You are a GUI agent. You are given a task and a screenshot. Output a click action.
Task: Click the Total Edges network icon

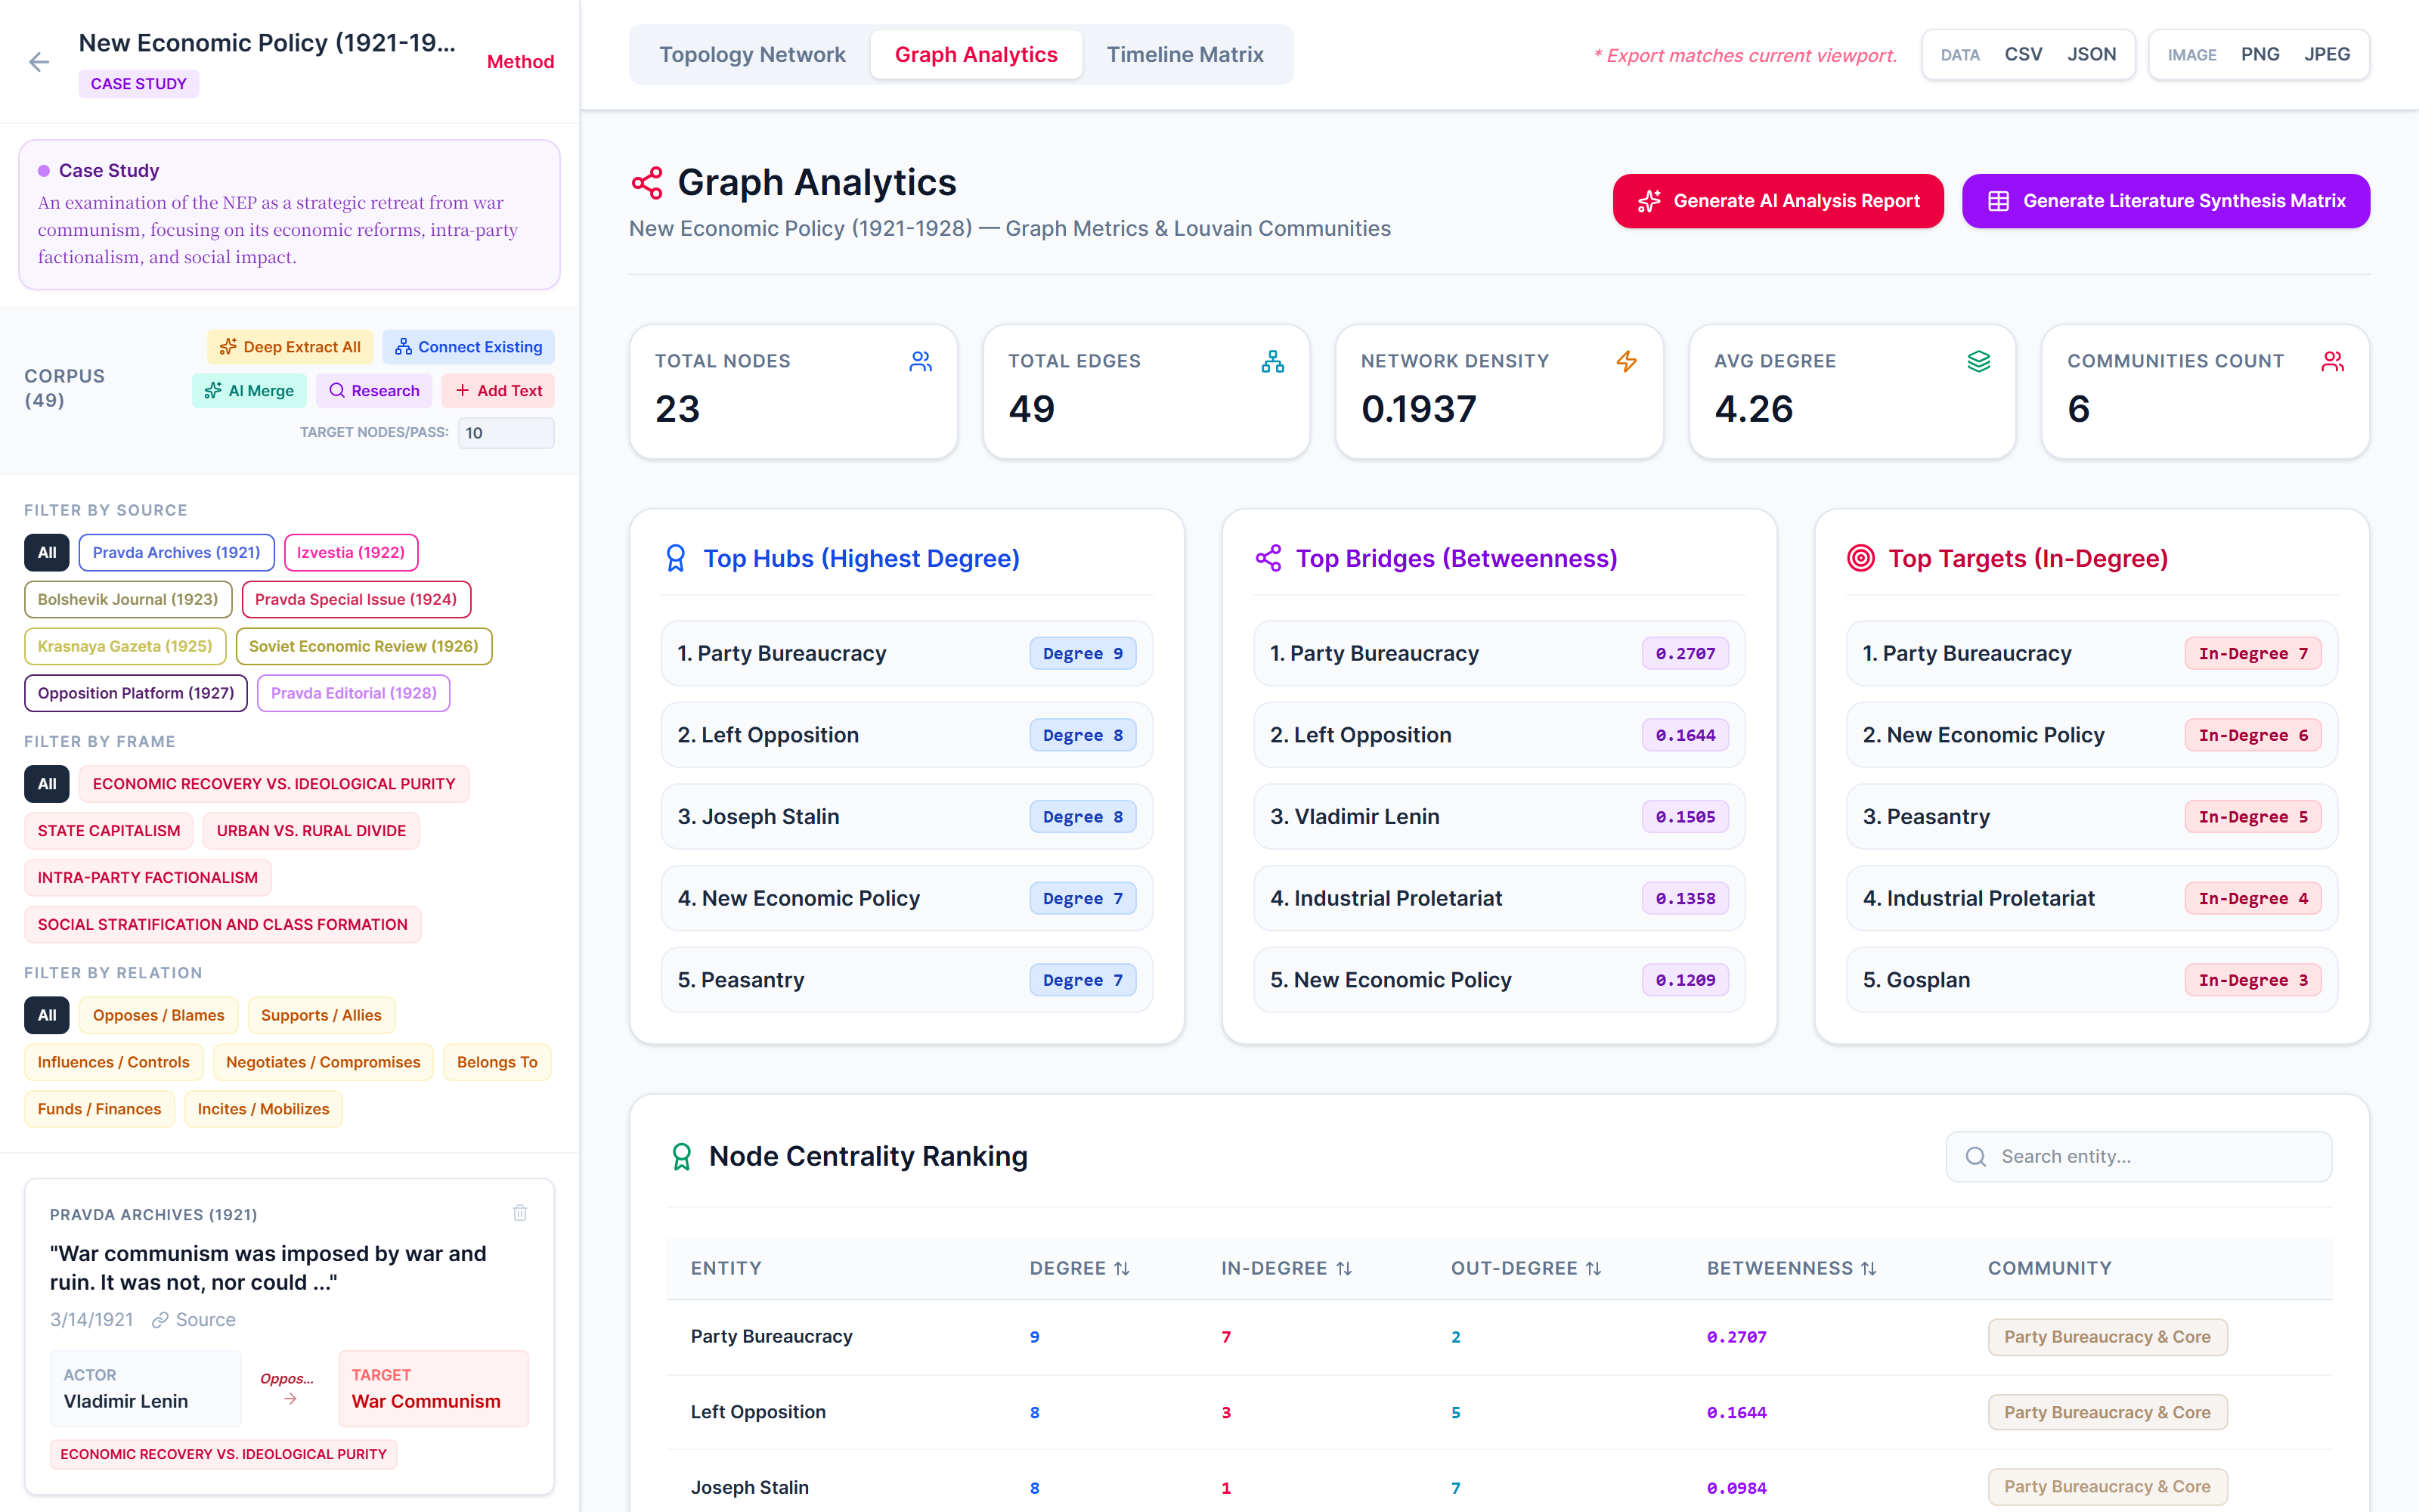1272,361
